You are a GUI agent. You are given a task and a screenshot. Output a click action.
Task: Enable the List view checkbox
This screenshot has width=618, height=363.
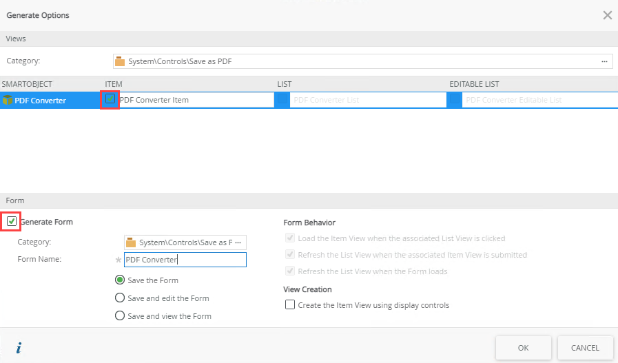(x=282, y=100)
